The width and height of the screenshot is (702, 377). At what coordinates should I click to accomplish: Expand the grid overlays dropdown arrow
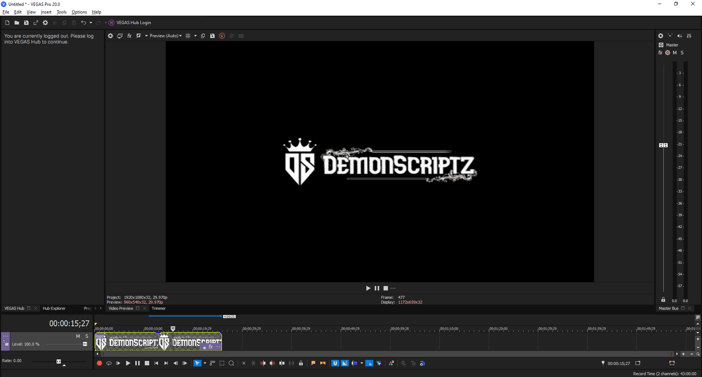pyautogui.click(x=195, y=36)
